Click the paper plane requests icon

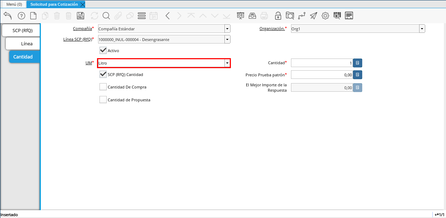point(314,16)
